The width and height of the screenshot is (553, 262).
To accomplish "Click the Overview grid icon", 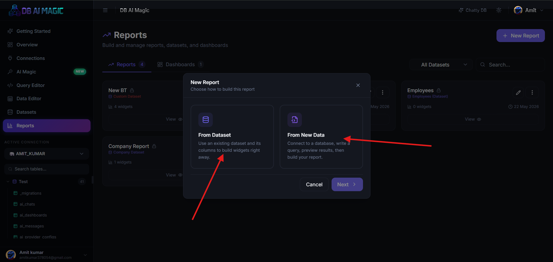I will click(x=10, y=45).
